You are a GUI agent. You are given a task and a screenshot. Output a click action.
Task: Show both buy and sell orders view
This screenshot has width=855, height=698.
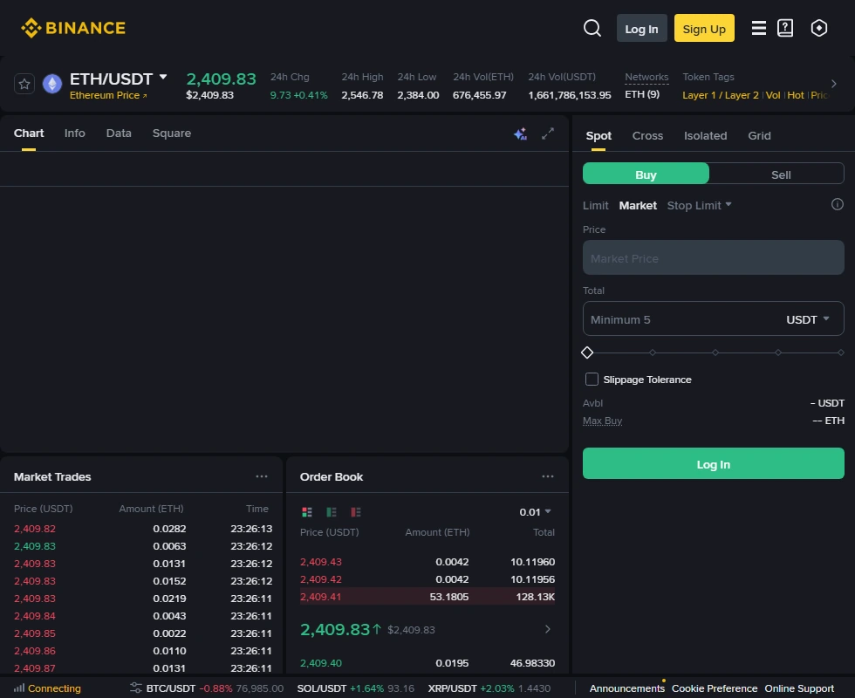(307, 512)
